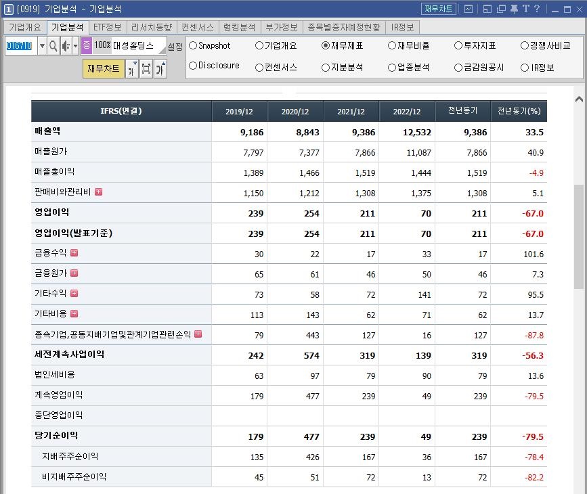Click the scroll up arrow of the table
The image size is (587, 494).
click(579, 99)
